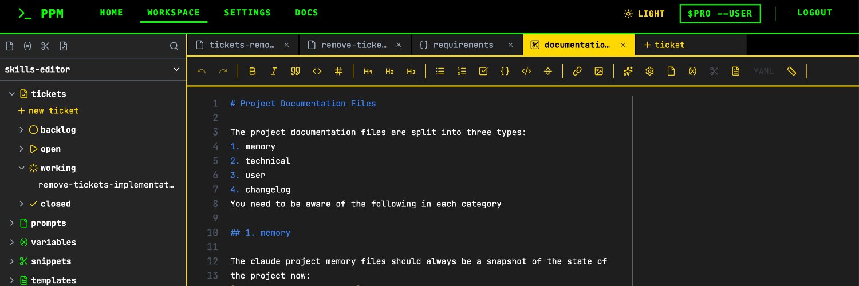Click the $PRO --USER button
This screenshot has height=286, width=859.
pyautogui.click(x=720, y=14)
